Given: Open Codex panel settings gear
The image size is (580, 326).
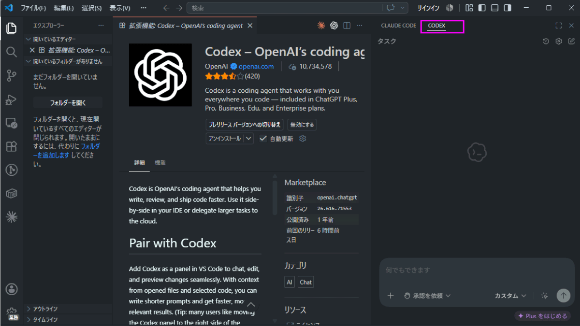Looking at the screenshot, I should pos(559,42).
